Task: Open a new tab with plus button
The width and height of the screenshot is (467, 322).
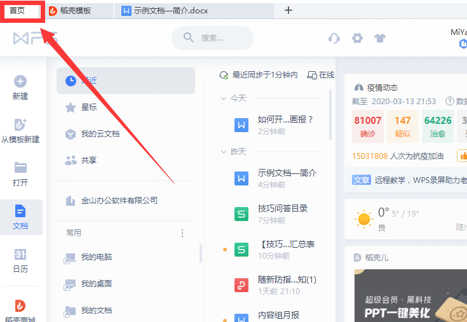Action: 288,10
